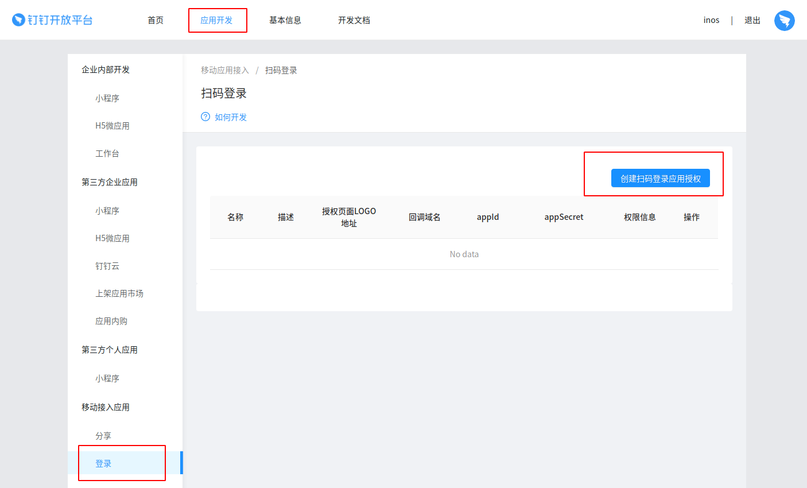The width and height of the screenshot is (807, 488).
Task: Open 基本信息 in top navigation
Action: pyautogui.click(x=285, y=20)
